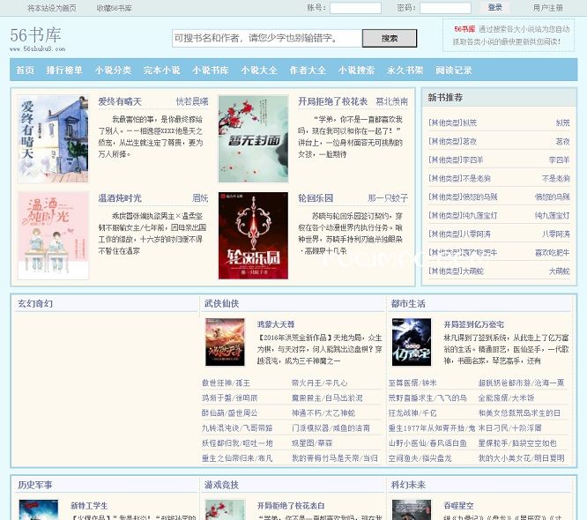Click 小说大全 in the navigation bar
This screenshot has height=520, width=587.
[259, 70]
